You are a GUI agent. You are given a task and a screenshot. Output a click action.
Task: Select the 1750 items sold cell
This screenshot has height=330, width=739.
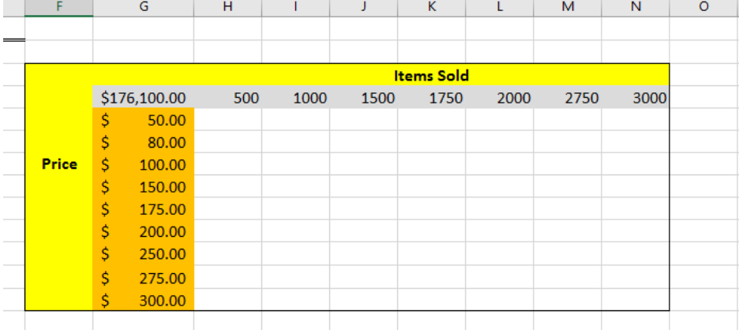[432, 98]
